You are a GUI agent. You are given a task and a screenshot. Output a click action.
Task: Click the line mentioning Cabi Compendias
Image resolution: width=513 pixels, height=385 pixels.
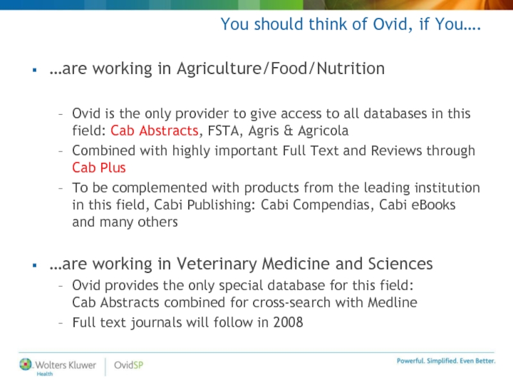[264, 205]
